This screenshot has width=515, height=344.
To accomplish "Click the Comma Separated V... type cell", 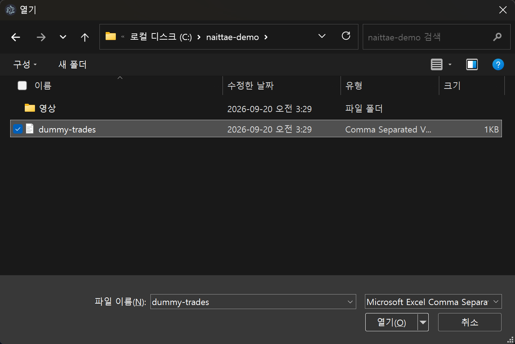I will (x=388, y=129).
